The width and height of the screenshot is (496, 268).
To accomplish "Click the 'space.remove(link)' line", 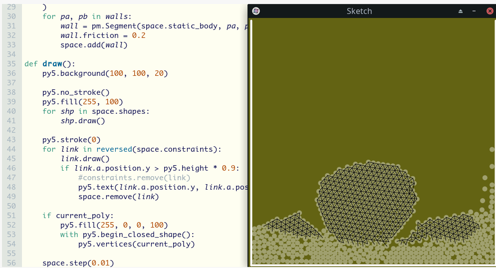I will (118, 197).
